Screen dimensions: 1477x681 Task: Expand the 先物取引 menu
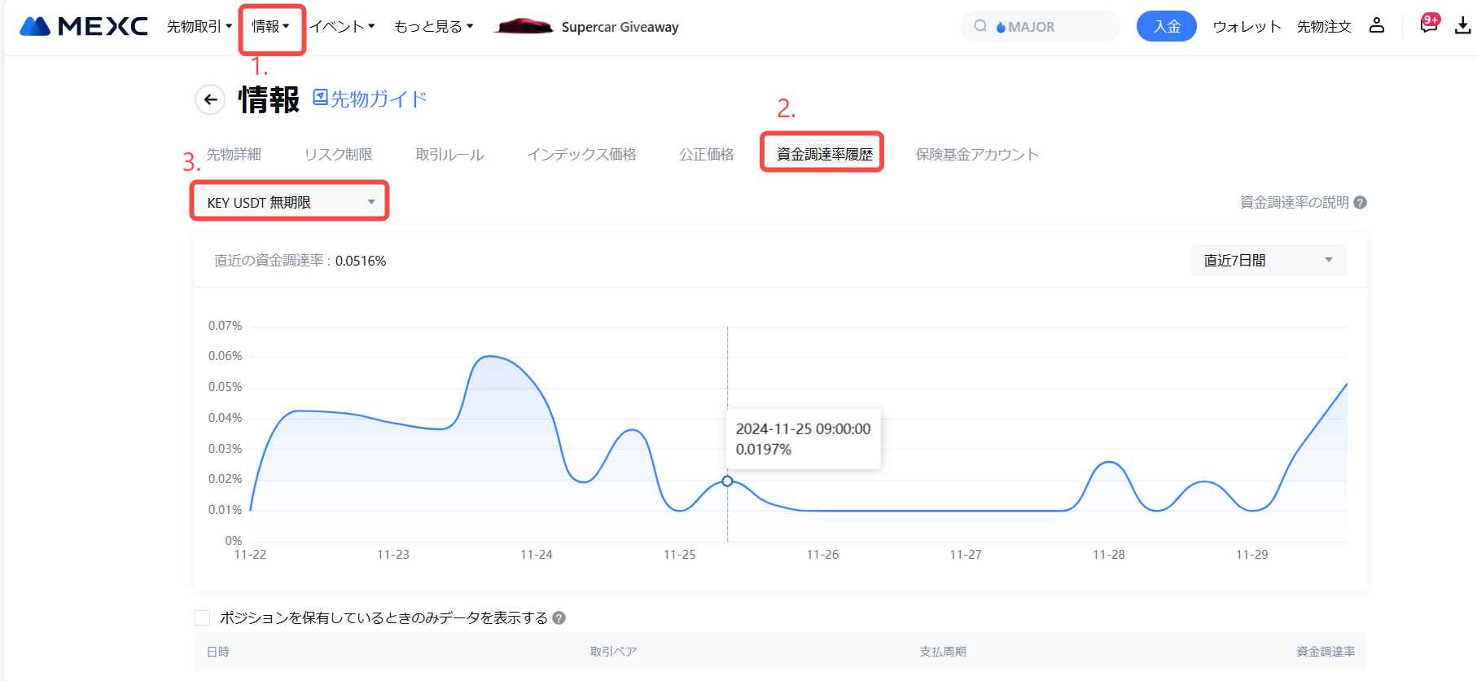coord(199,27)
